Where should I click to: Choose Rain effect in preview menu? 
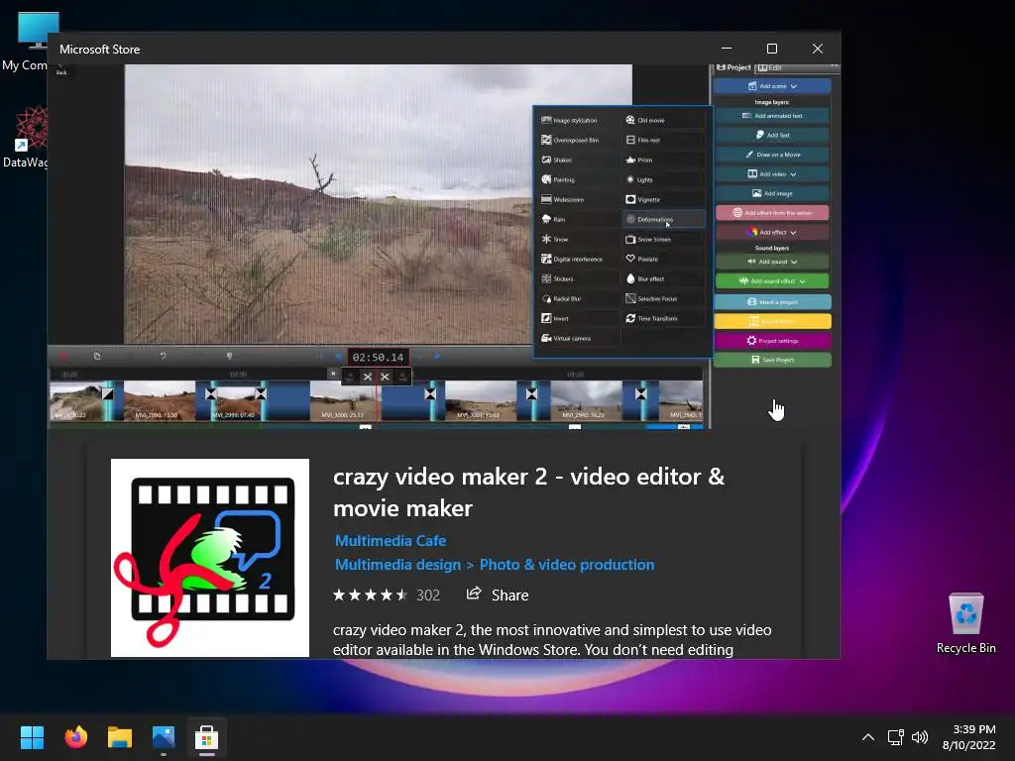click(x=578, y=219)
